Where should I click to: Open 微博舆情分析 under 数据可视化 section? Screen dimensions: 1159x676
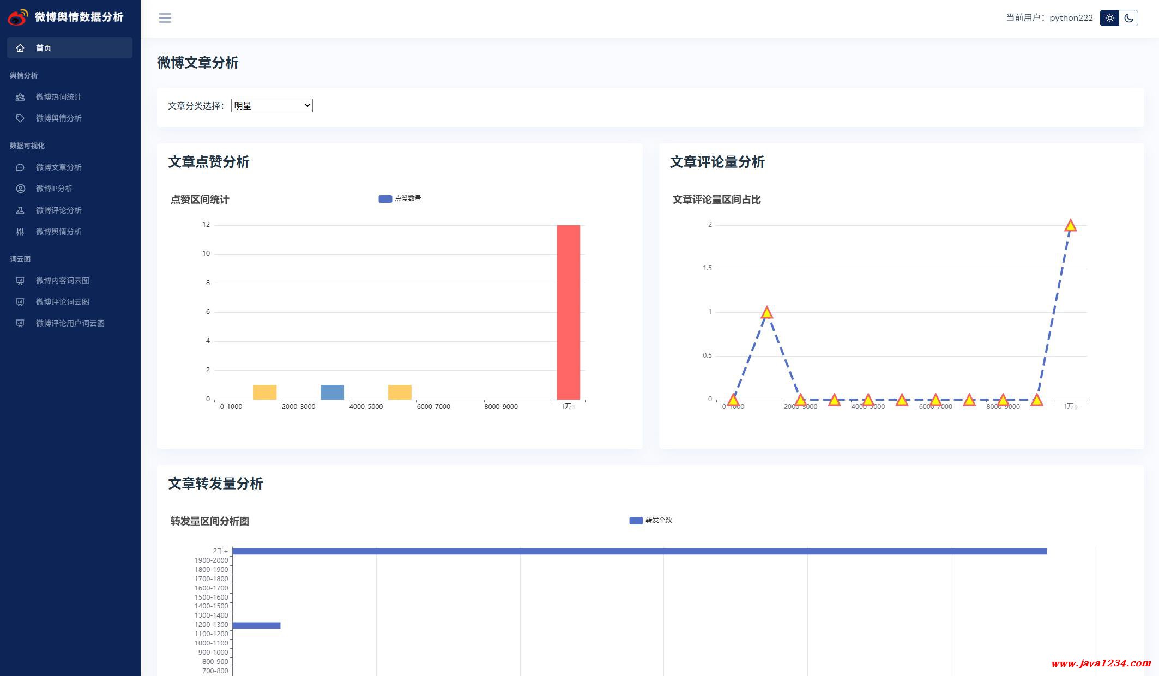tap(58, 232)
